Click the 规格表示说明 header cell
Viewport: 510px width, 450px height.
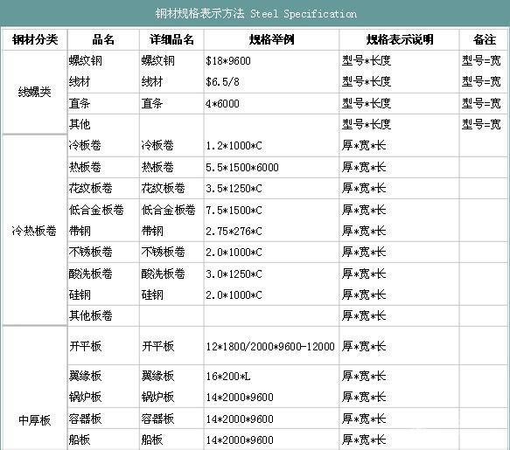click(x=400, y=39)
